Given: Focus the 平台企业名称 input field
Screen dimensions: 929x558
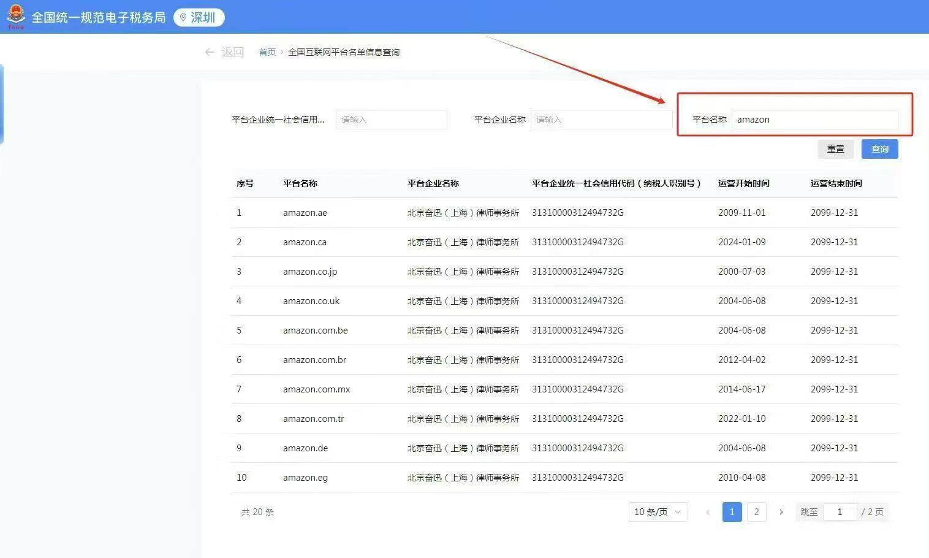Looking at the screenshot, I should click(x=601, y=120).
